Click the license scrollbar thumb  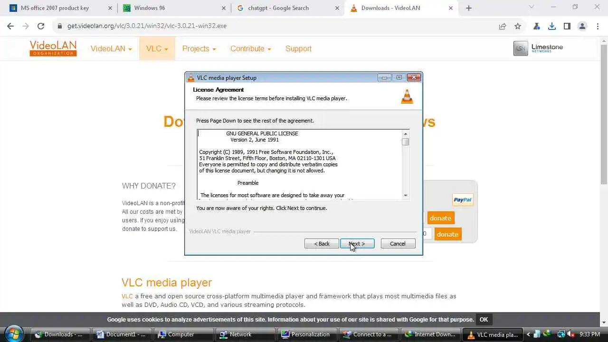(406, 142)
